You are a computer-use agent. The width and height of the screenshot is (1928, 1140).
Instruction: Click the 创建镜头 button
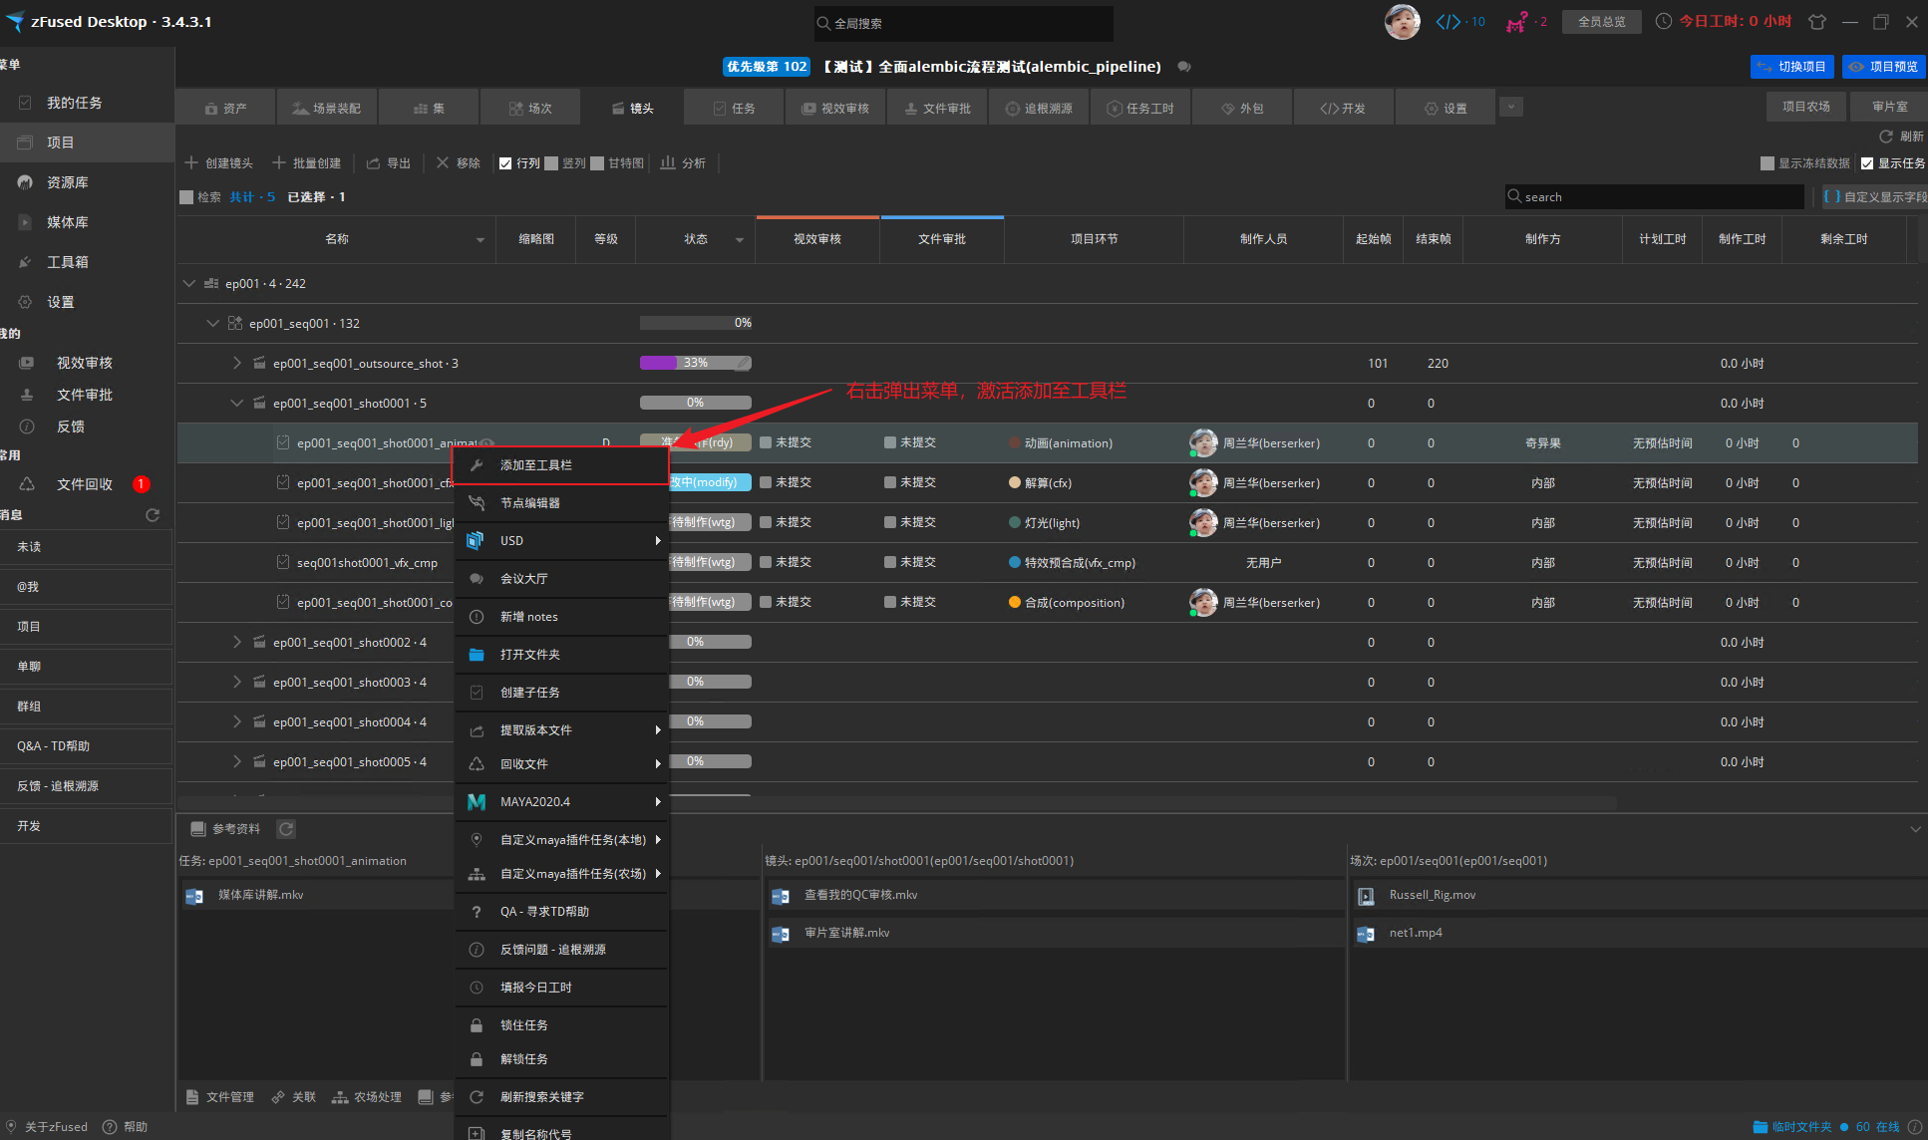pos(219,163)
